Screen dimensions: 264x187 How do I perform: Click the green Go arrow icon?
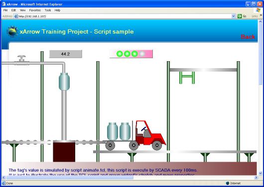(x=239, y=16)
